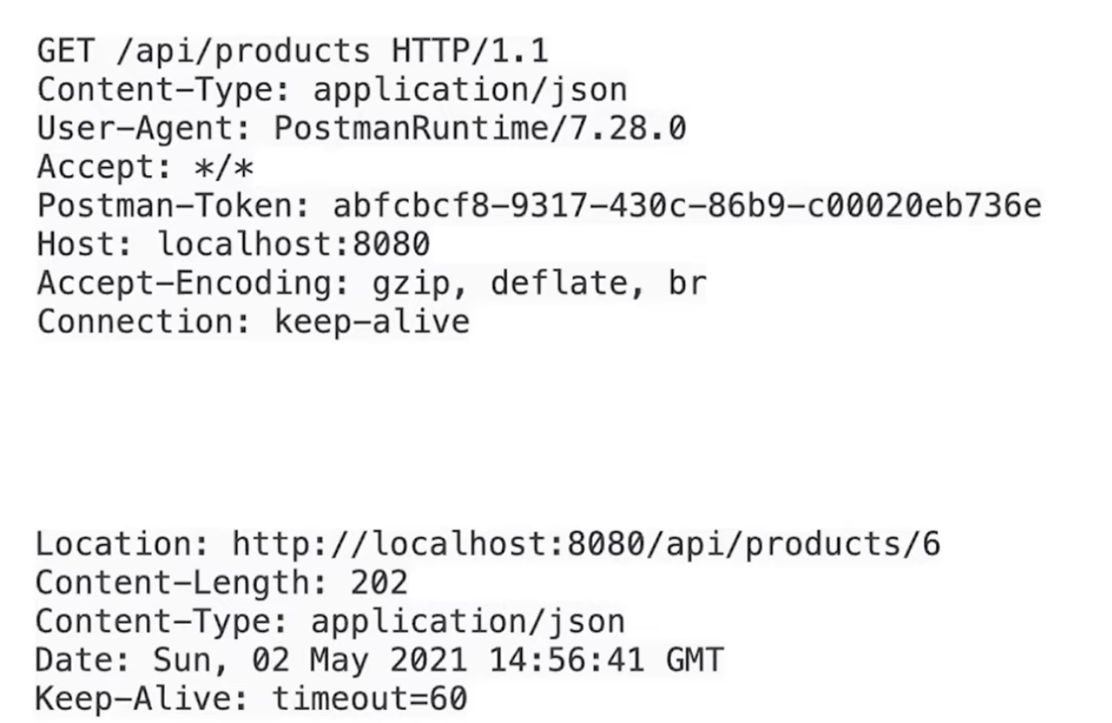Click the 14:56:41 time in the Date header
The image size is (1112, 723).
point(566,659)
